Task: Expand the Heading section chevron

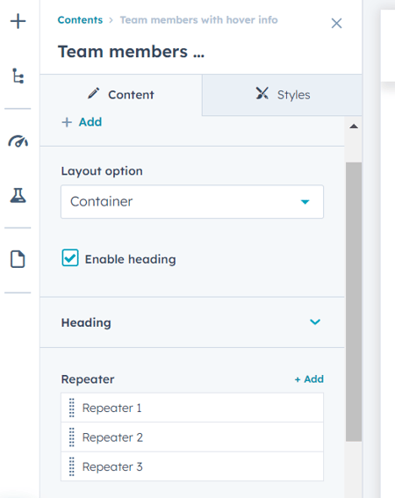Action: point(315,322)
